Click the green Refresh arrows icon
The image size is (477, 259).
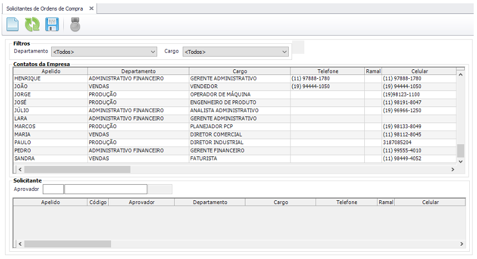[32, 24]
